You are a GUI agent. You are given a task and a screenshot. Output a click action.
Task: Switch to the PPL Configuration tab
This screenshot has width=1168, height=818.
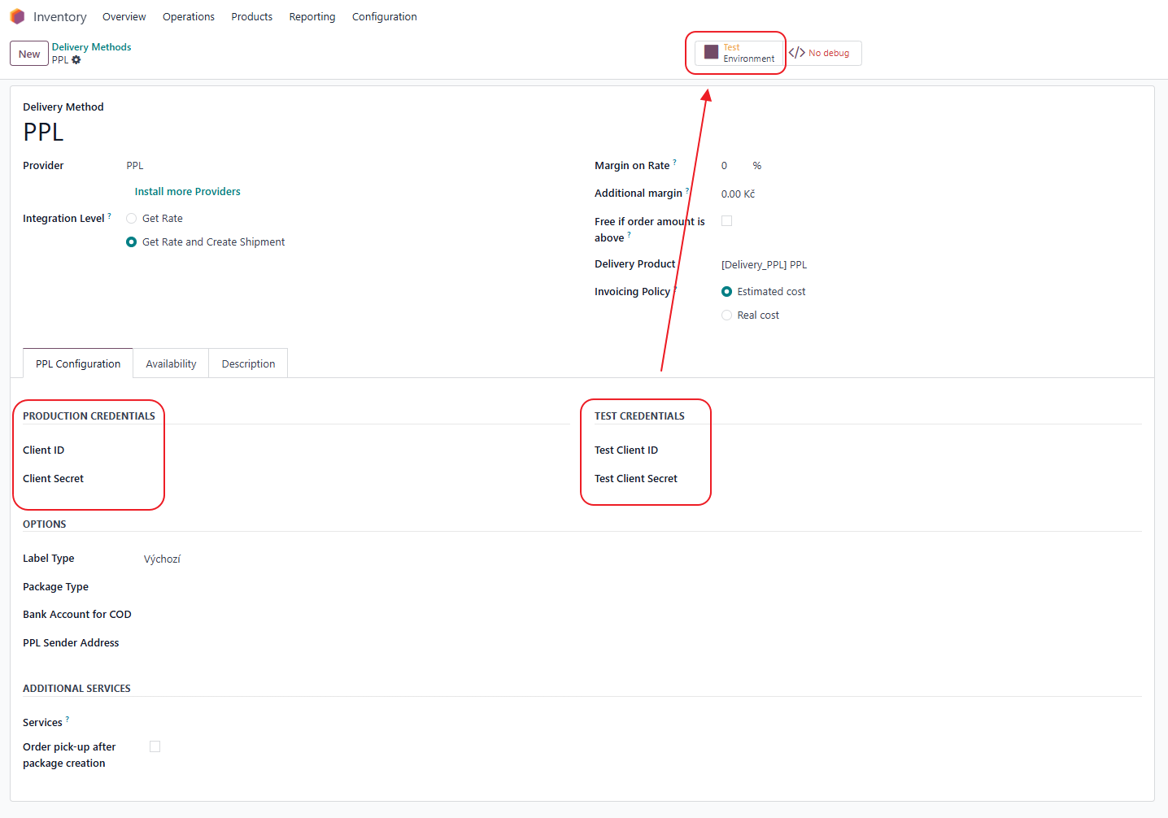click(78, 363)
